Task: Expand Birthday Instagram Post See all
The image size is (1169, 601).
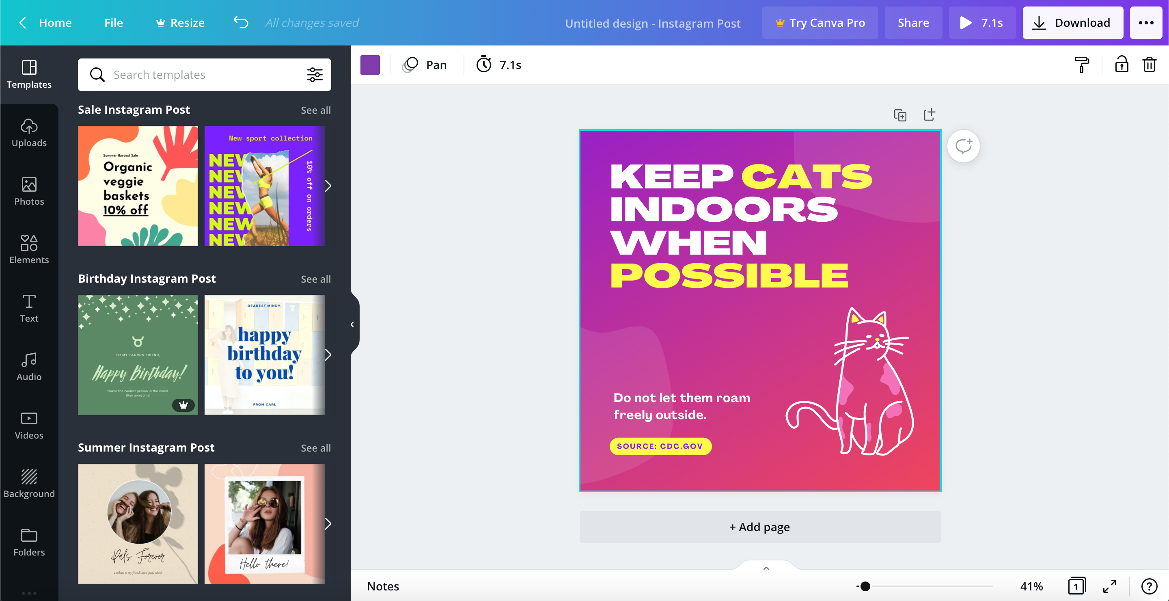Action: [x=316, y=278]
